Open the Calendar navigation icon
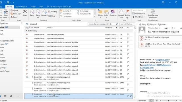 click(x=5, y=96)
